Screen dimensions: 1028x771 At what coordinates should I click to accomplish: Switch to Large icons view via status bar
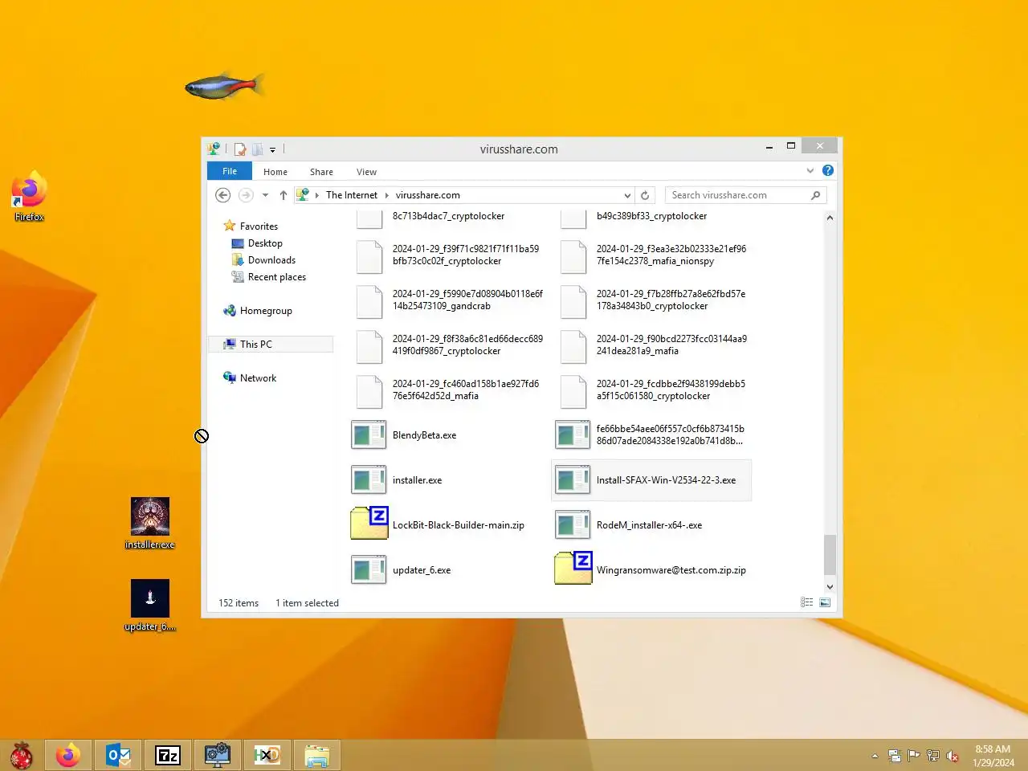[825, 602]
